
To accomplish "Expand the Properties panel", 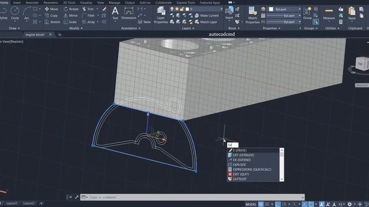I will (x=272, y=28).
